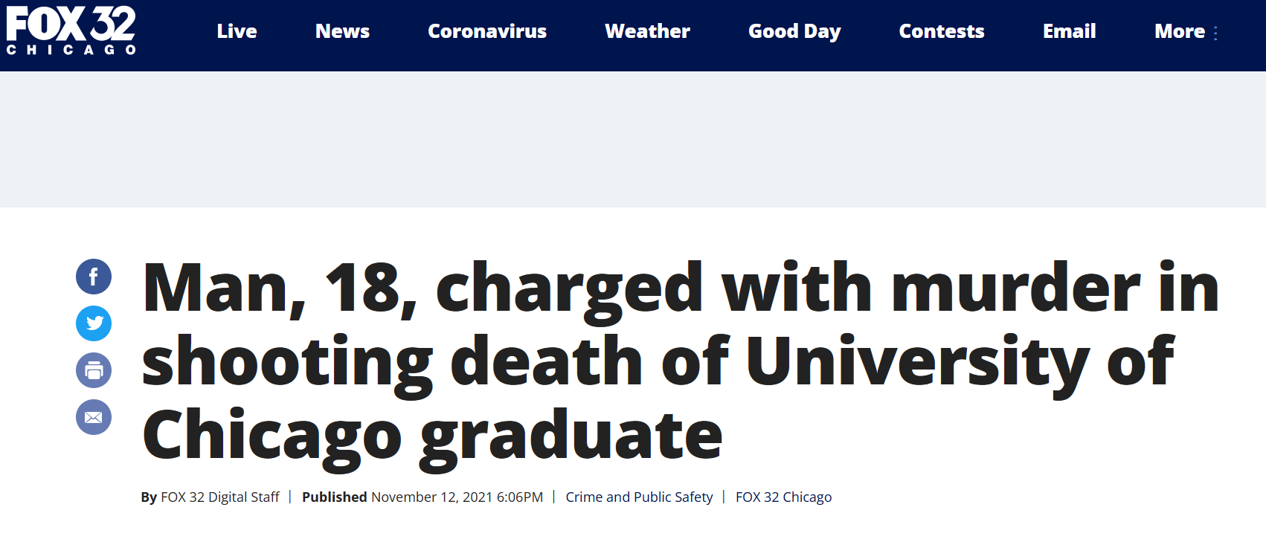Go to the News section

pyautogui.click(x=342, y=31)
